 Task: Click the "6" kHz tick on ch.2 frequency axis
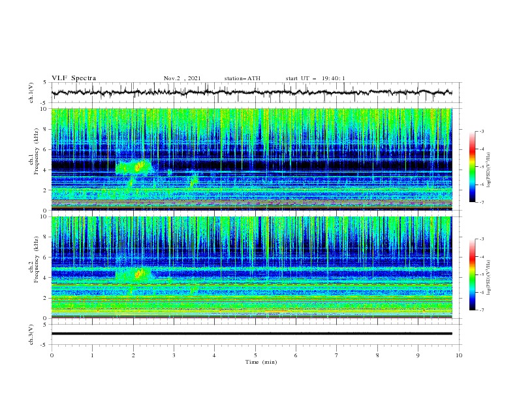coord(46,258)
